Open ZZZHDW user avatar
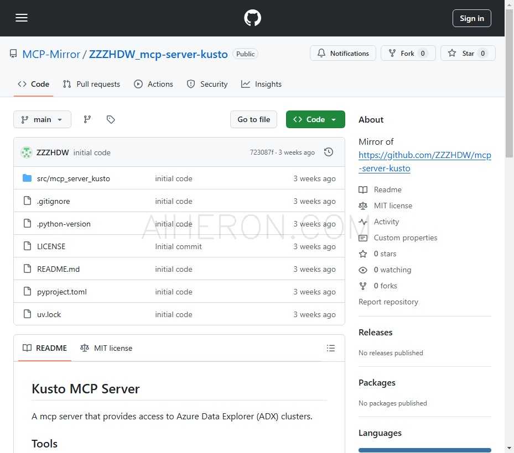This screenshot has width=514, height=453. 27,152
